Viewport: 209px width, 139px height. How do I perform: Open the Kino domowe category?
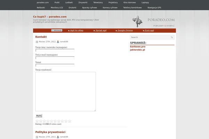pos(130,2)
